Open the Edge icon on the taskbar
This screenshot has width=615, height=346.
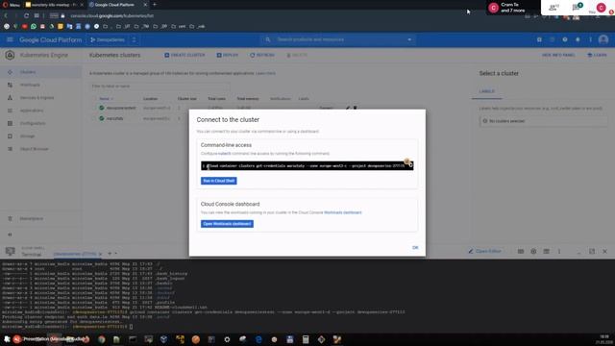[x=258, y=339]
